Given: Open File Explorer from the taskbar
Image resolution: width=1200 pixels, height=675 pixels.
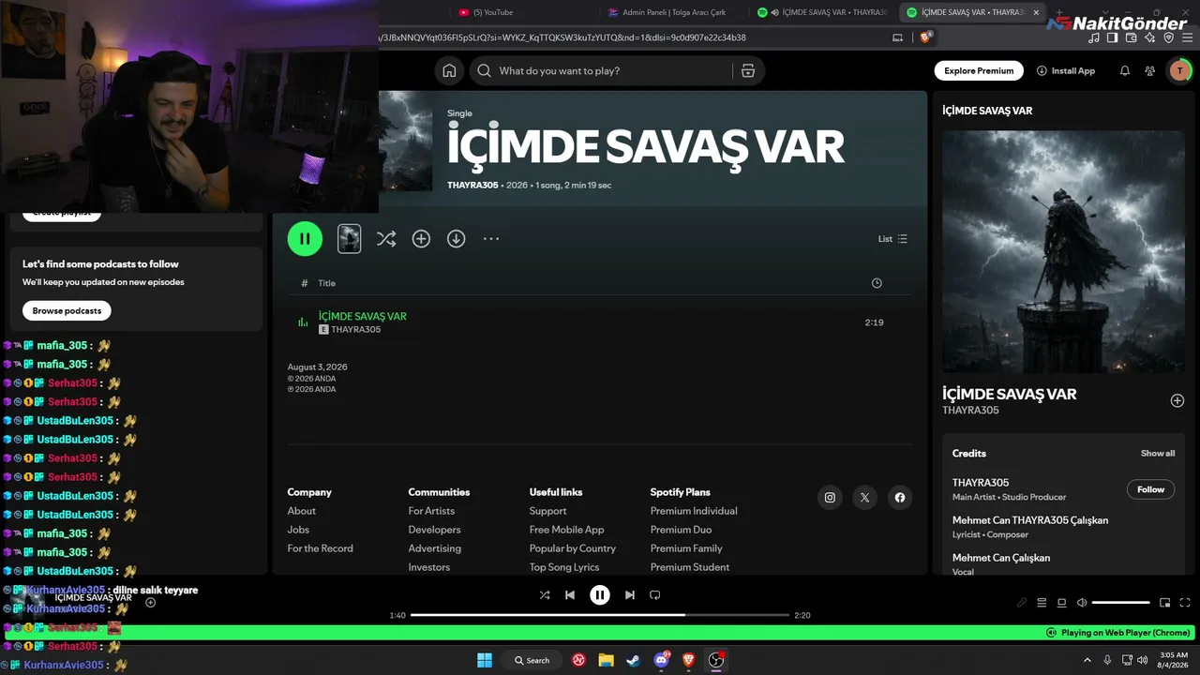Looking at the screenshot, I should (606, 660).
